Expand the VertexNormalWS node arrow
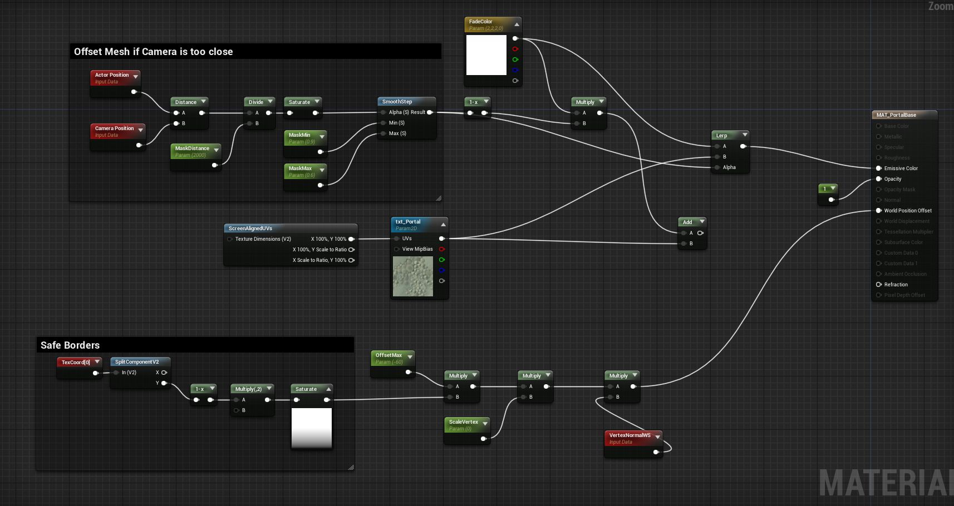The width and height of the screenshot is (954, 506). [x=658, y=437]
